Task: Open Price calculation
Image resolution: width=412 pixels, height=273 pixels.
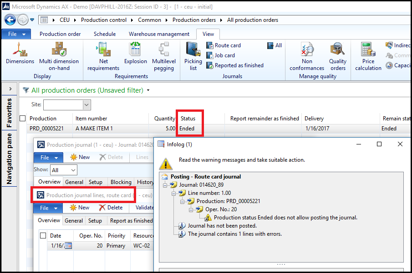Action: tap(368, 56)
